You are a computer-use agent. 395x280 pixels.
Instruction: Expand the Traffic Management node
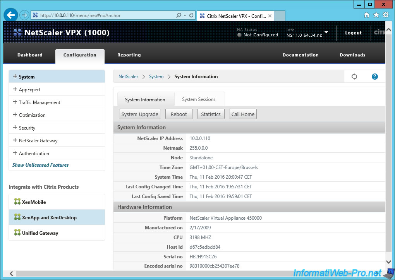(x=15, y=102)
